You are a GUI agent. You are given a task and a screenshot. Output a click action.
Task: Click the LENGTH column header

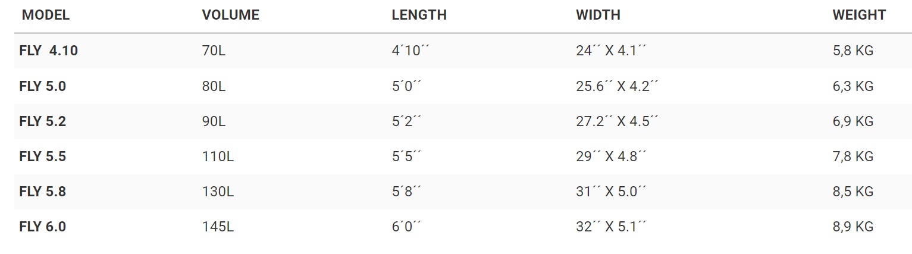tap(419, 15)
